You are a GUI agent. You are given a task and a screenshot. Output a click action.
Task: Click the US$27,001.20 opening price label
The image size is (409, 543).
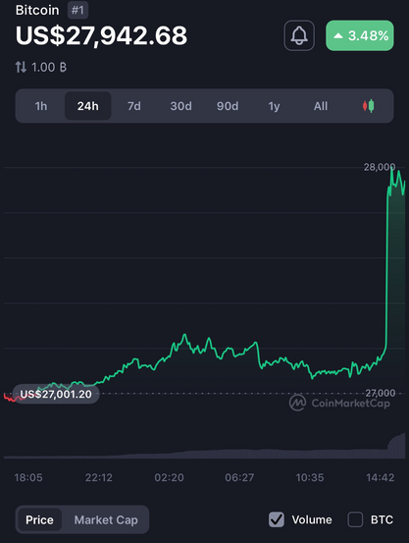[56, 394]
